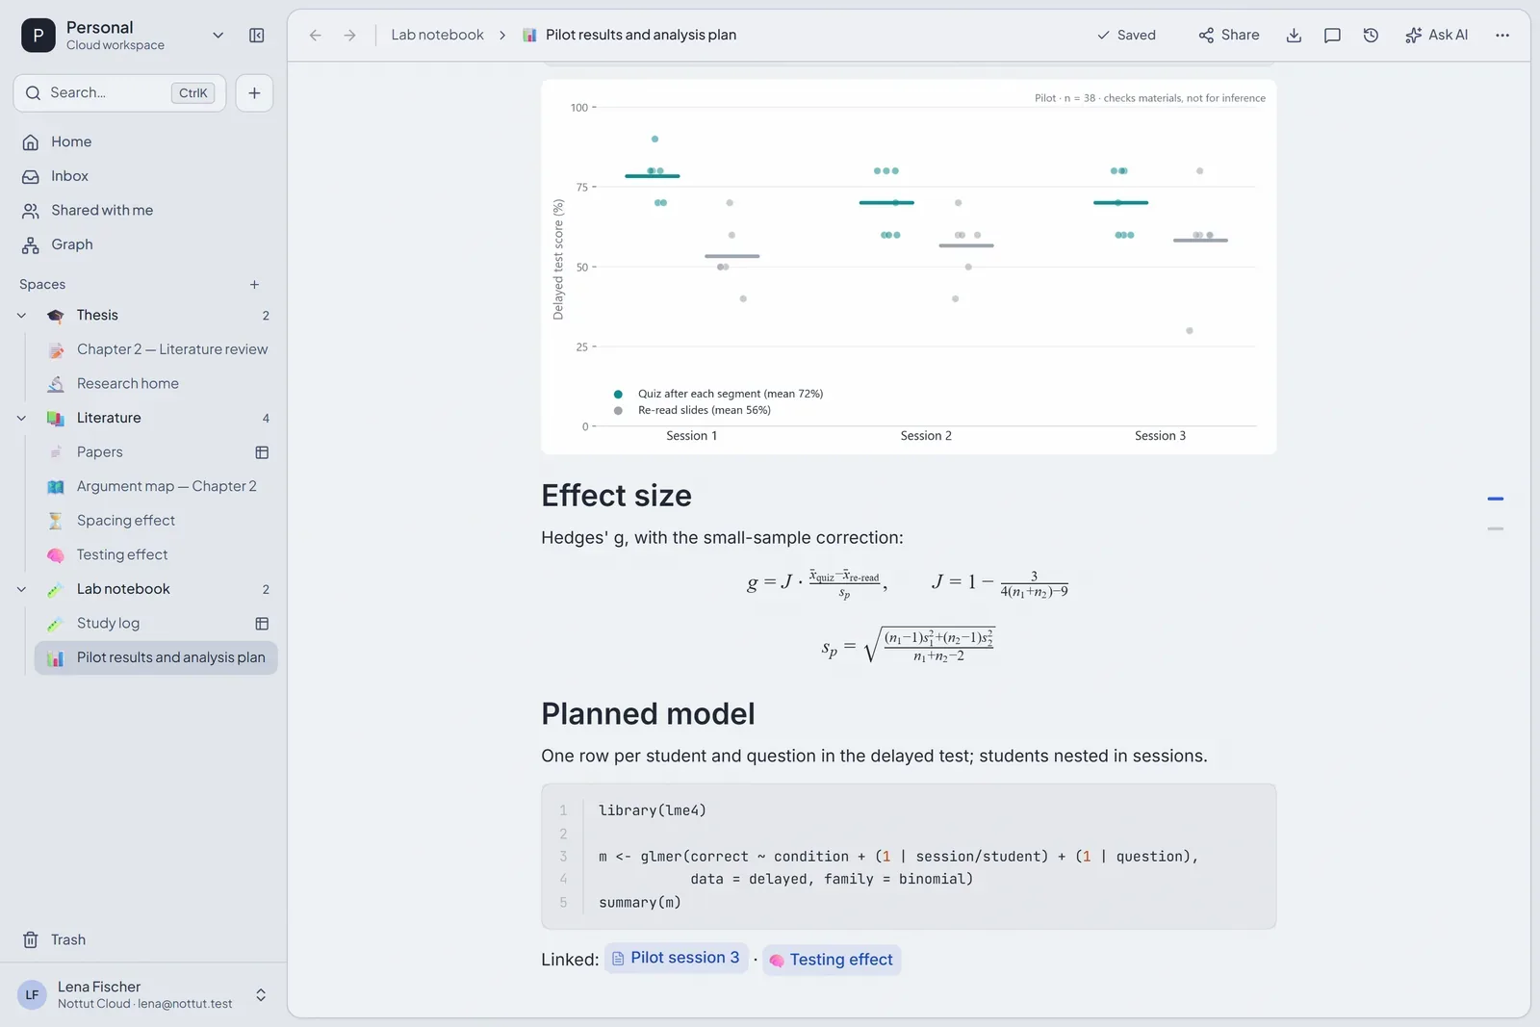Go forward to next page
The image size is (1540, 1027).
pyautogui.click(x=350, y=36)
